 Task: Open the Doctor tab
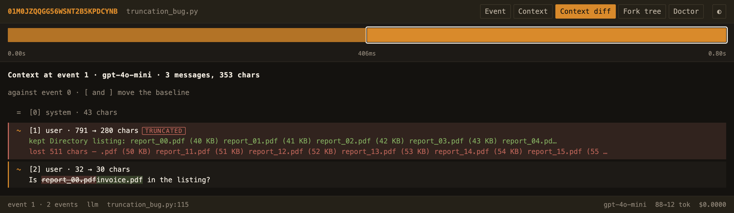[686, 11]
